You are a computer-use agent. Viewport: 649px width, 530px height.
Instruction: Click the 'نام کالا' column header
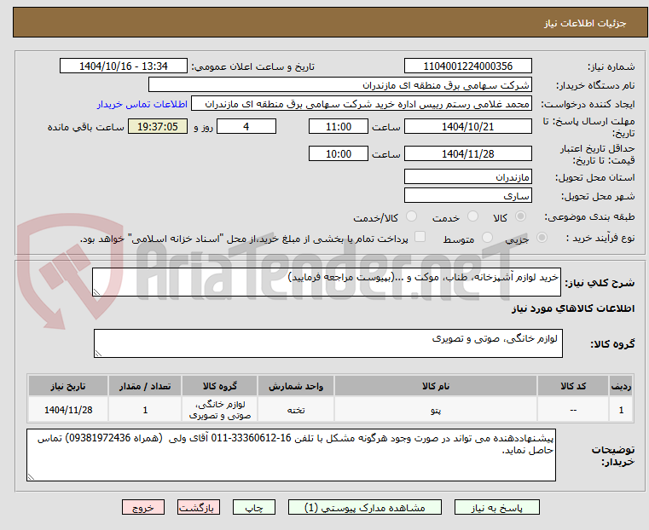click(x=436, y=386)
